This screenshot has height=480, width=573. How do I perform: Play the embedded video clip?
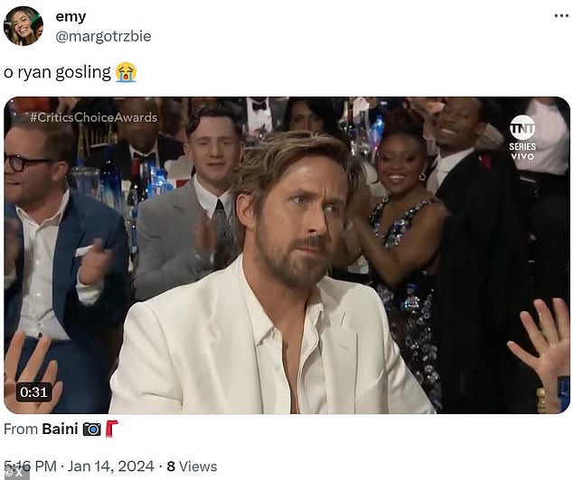(x=286, y=255)
